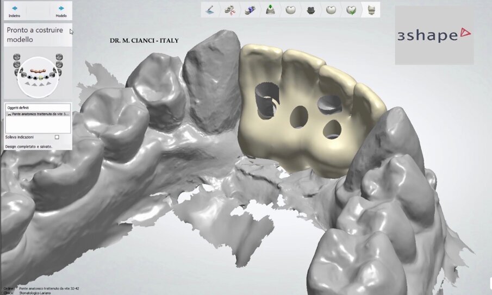Image resolution: width=492 pixels, height=295 pixels.
Task: Click the orange bridge in the arch overview
Action: point(38,71)
